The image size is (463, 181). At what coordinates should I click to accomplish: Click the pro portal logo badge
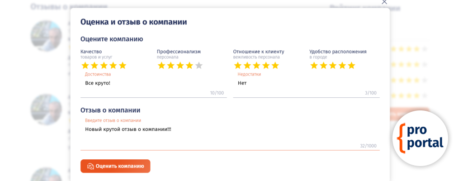coord(420,138)
